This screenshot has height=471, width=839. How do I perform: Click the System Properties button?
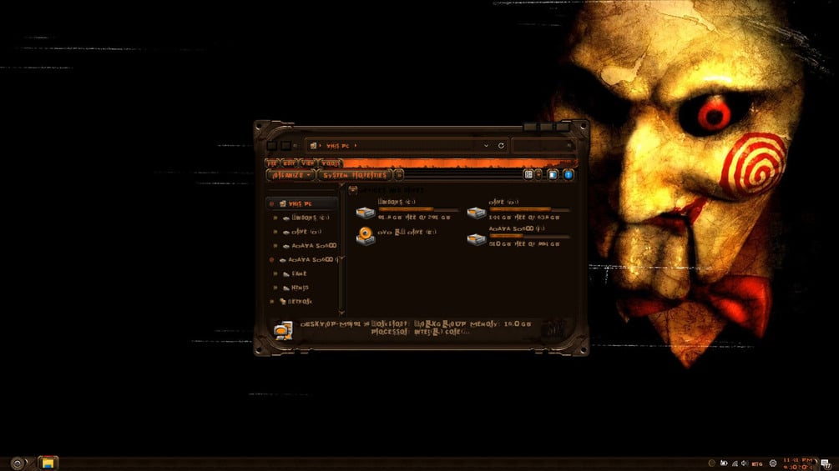pos(355,175)
